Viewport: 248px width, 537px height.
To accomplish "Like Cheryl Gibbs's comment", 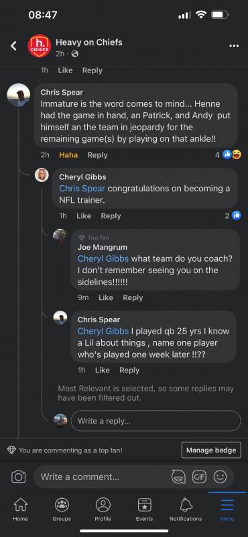I will (x=84, y=215).
